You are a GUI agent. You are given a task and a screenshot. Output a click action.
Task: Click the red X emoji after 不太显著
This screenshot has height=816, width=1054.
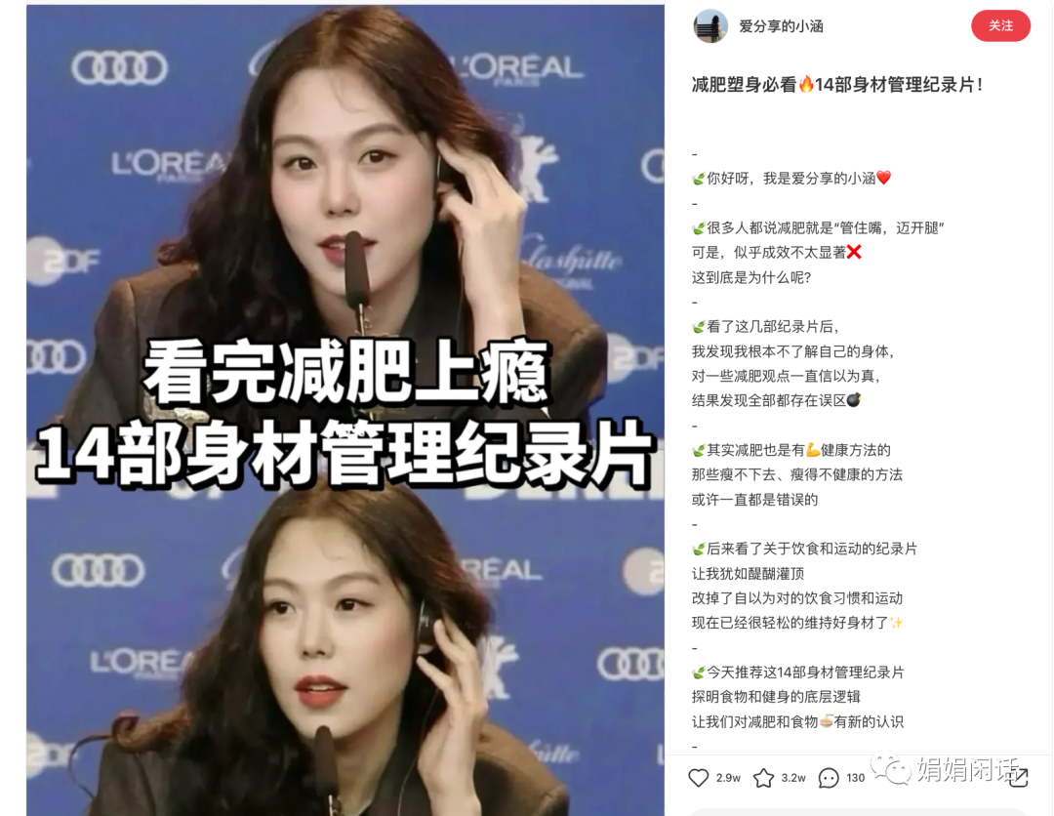coord(854,252)
